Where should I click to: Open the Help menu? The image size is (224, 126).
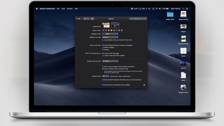[76, 9]
